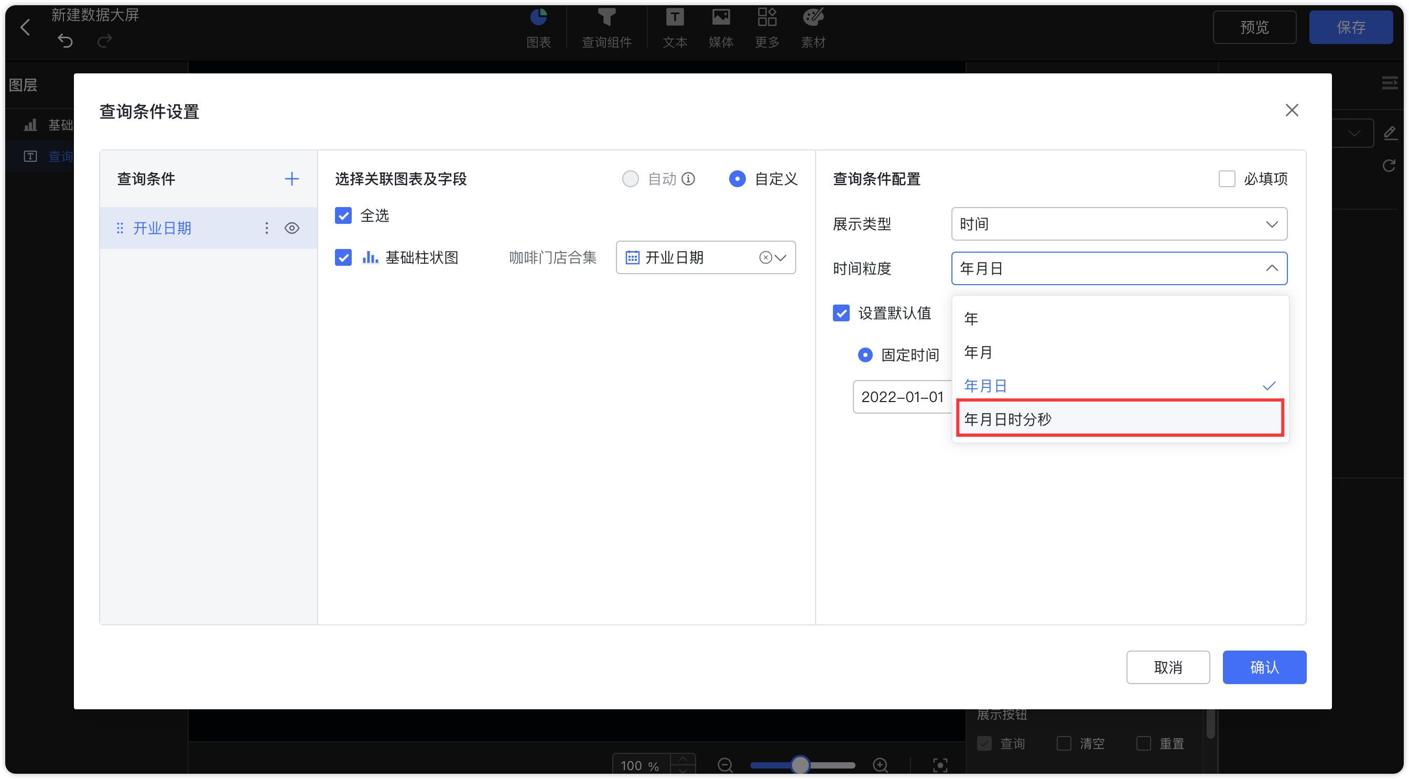The width and height of the screenshot is (1409, 779).
Task: Open the 素材 palette toolbar icon
Action: pos(813,17)
